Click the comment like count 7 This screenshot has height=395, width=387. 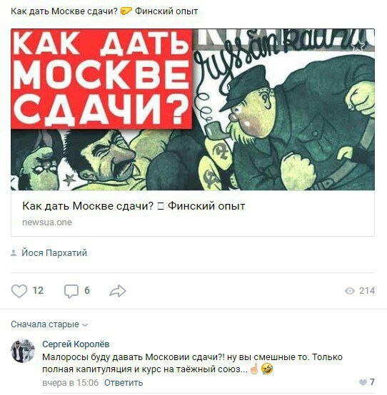tap(372, 382)
